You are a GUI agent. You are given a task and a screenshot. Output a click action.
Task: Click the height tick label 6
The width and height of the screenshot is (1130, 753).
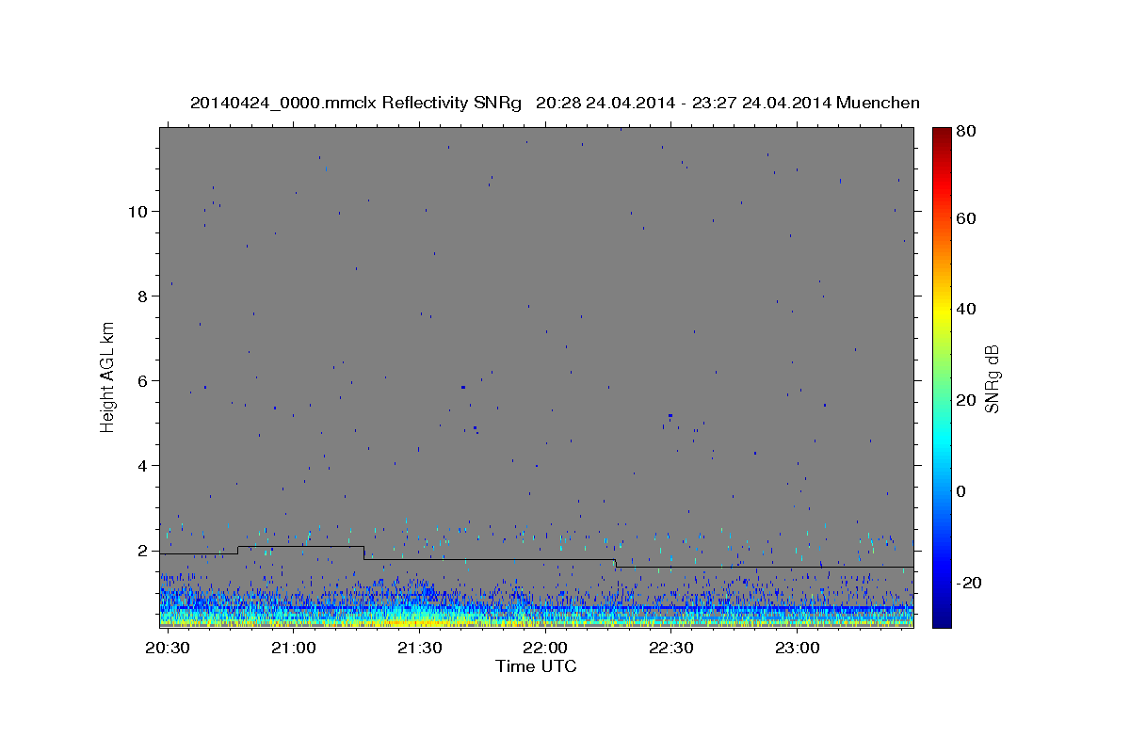[143, 381]
